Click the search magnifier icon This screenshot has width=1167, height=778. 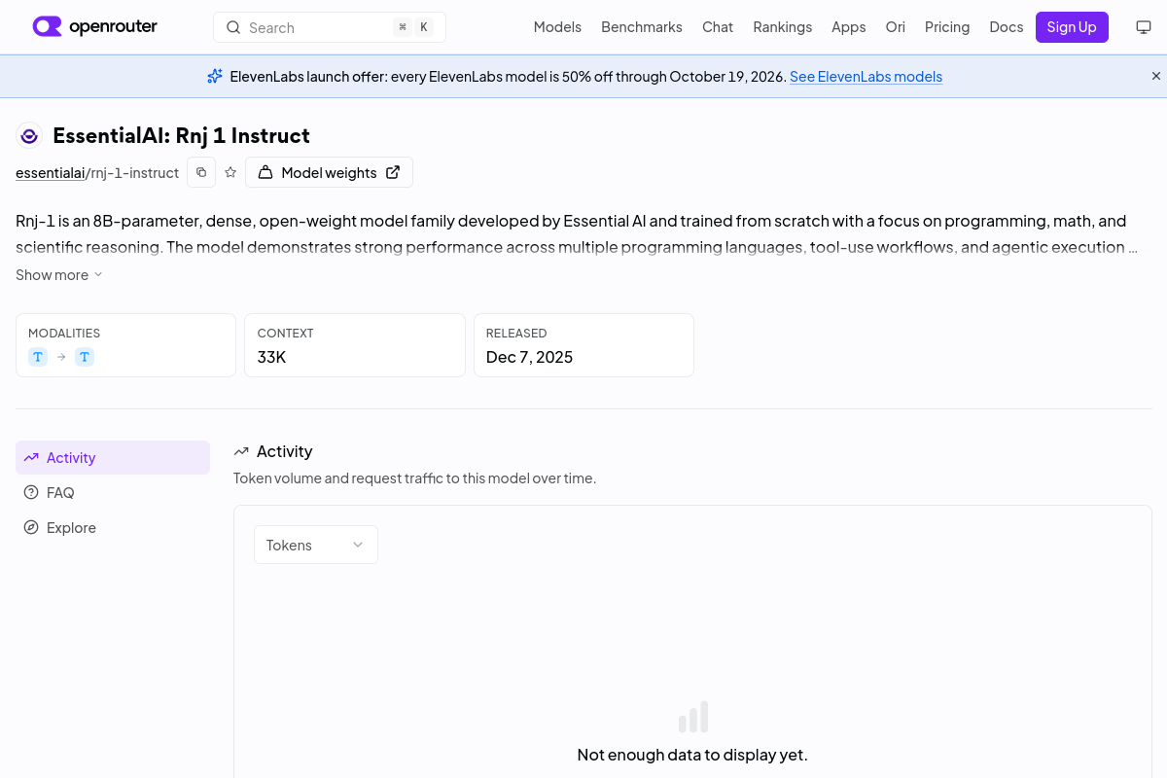click(233, 27)
